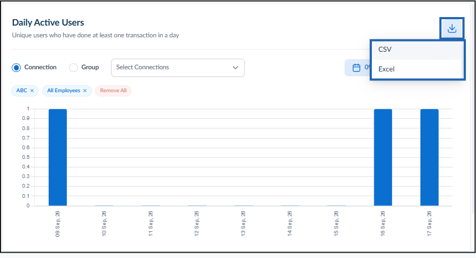Viewport: 476px width, 258px height.
Task: Select the Connection radio button
Action: pyautogui.click(x=17, y=68)
